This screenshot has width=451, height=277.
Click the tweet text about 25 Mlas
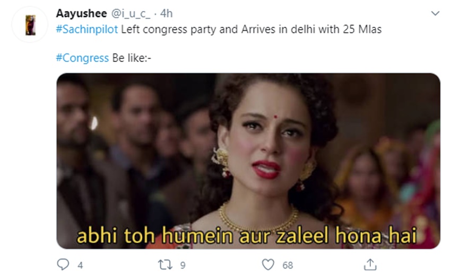coord(251,29)
